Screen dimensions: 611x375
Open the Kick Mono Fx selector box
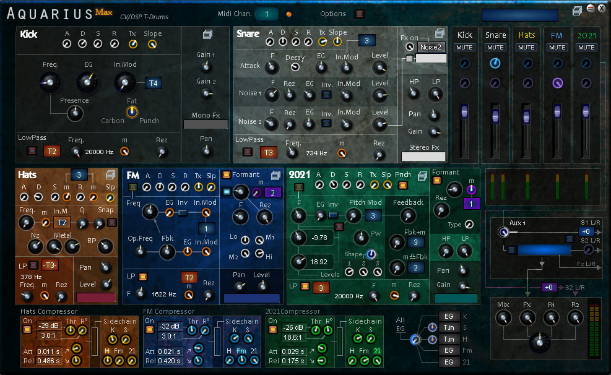pos(206,124)
